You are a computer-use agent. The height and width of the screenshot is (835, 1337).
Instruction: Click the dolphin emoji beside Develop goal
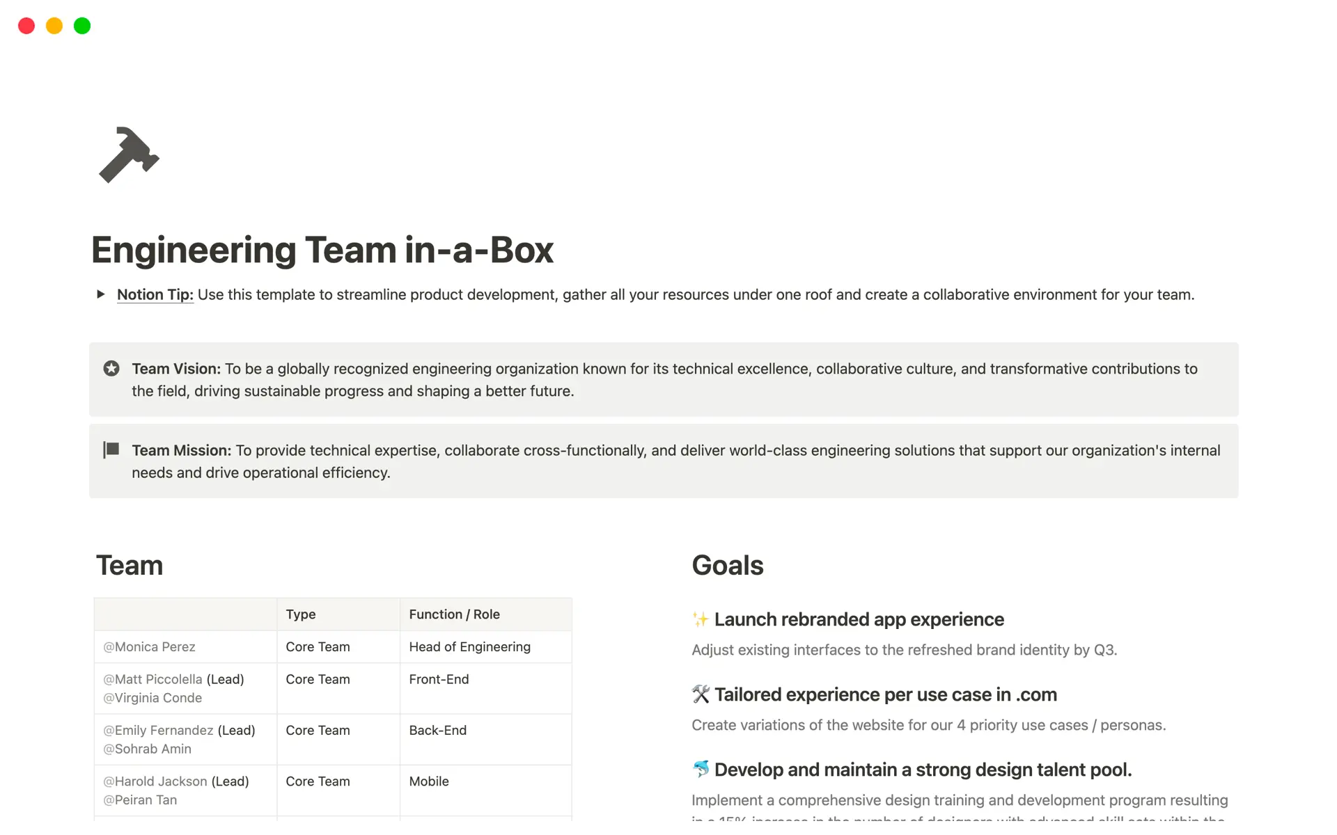[x=701, y=769]
